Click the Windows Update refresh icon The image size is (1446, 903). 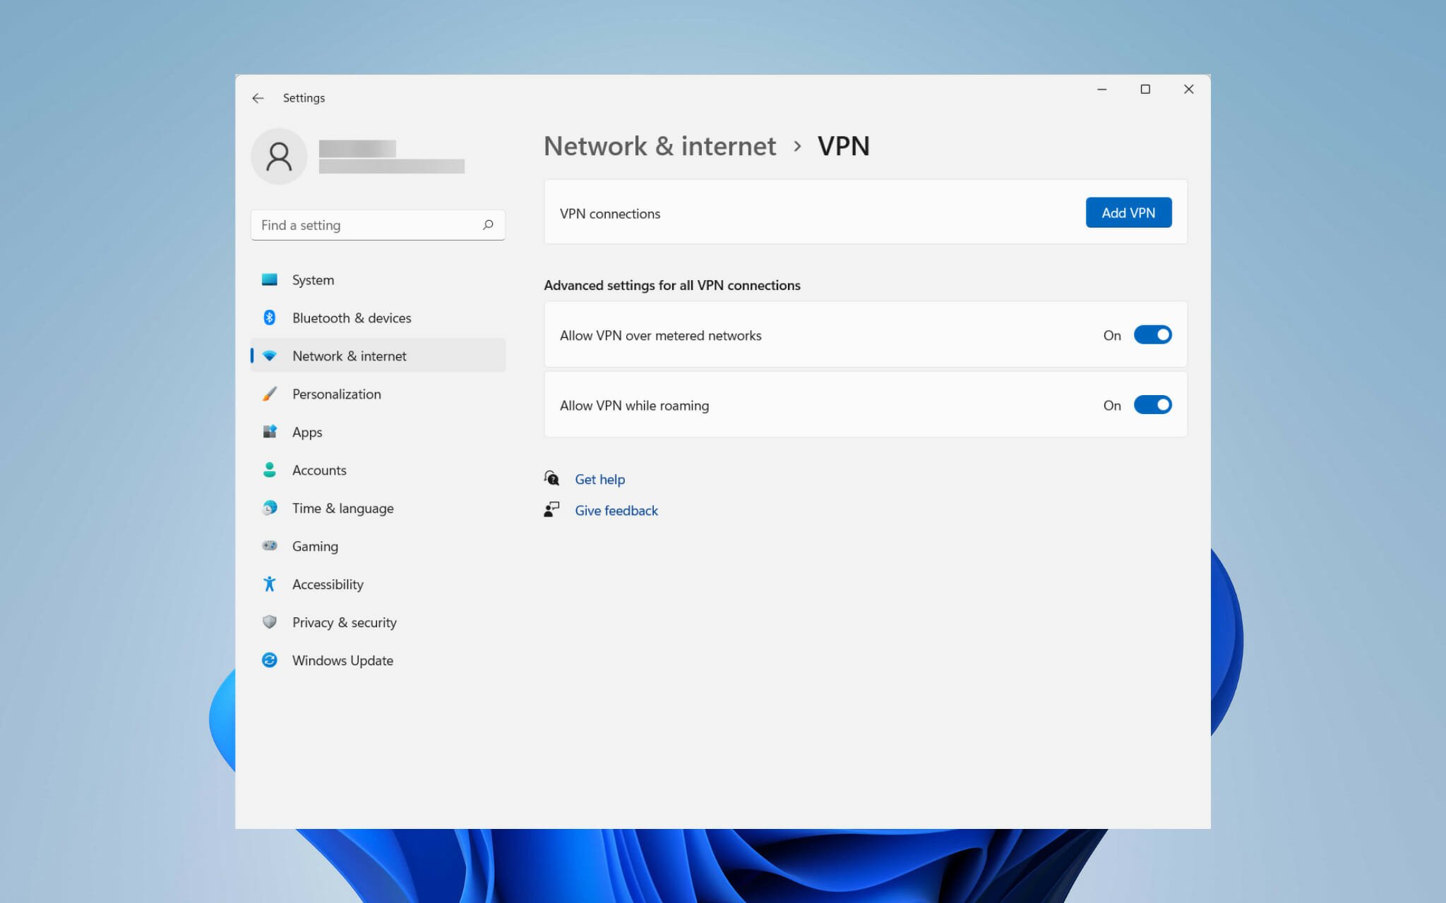(x=269, y=660)
